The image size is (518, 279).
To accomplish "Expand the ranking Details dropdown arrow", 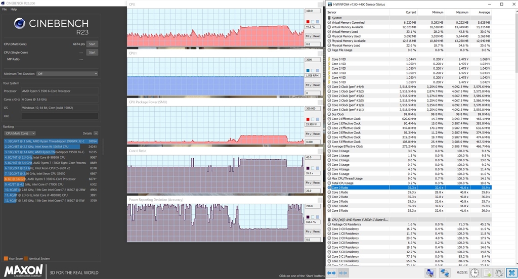I will tap(96, 133).
